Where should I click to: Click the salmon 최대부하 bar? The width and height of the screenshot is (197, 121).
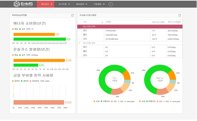39,102
